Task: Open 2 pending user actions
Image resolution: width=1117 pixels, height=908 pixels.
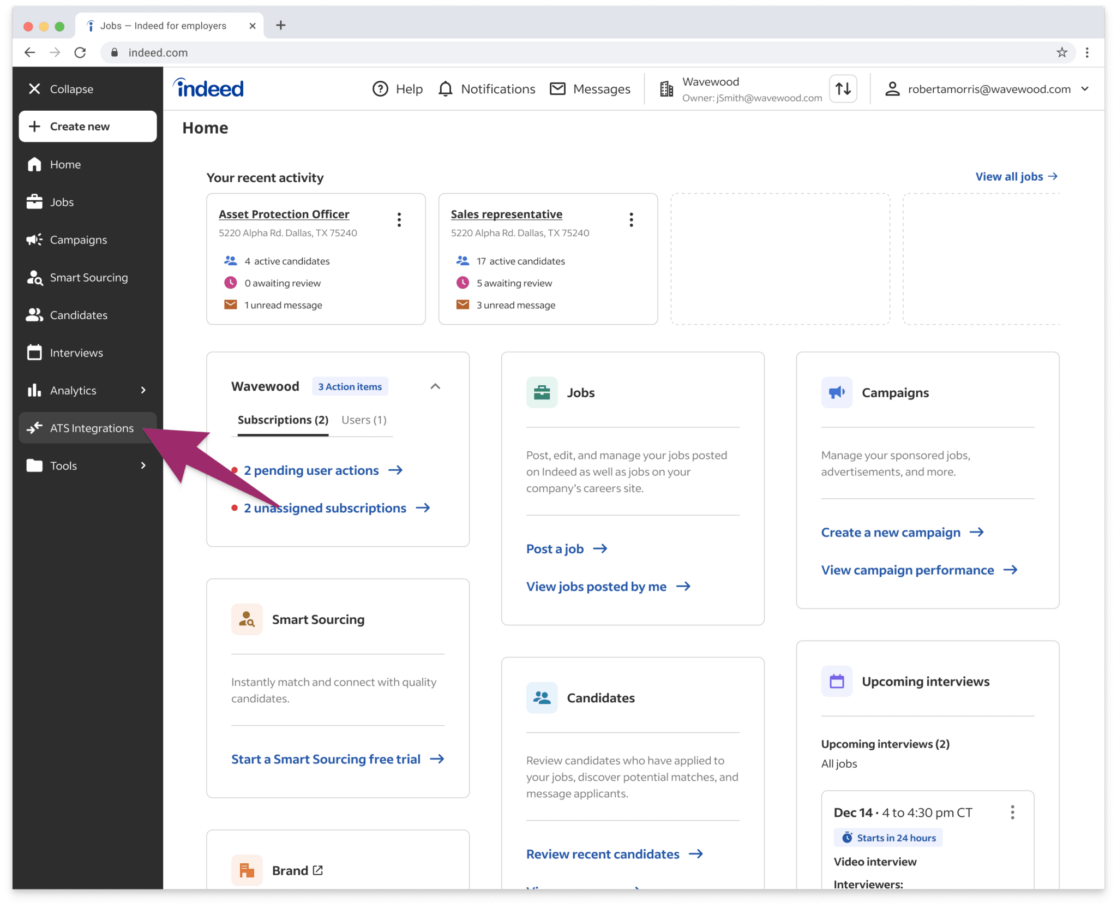Action: point(323,470)
